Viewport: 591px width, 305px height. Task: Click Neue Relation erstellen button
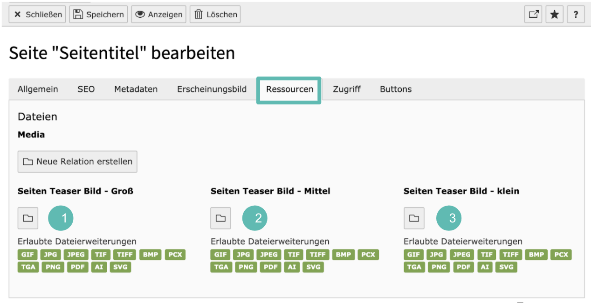coord(77,162)
